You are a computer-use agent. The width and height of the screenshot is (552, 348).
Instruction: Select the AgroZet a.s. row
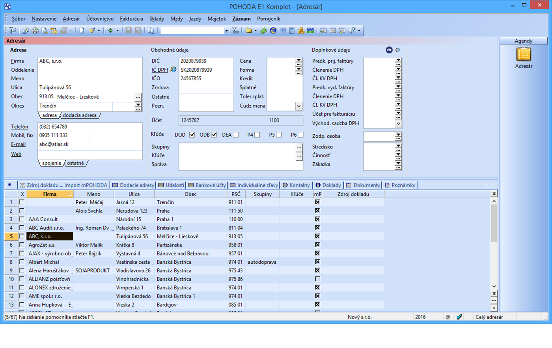click(x=194, y=245)
